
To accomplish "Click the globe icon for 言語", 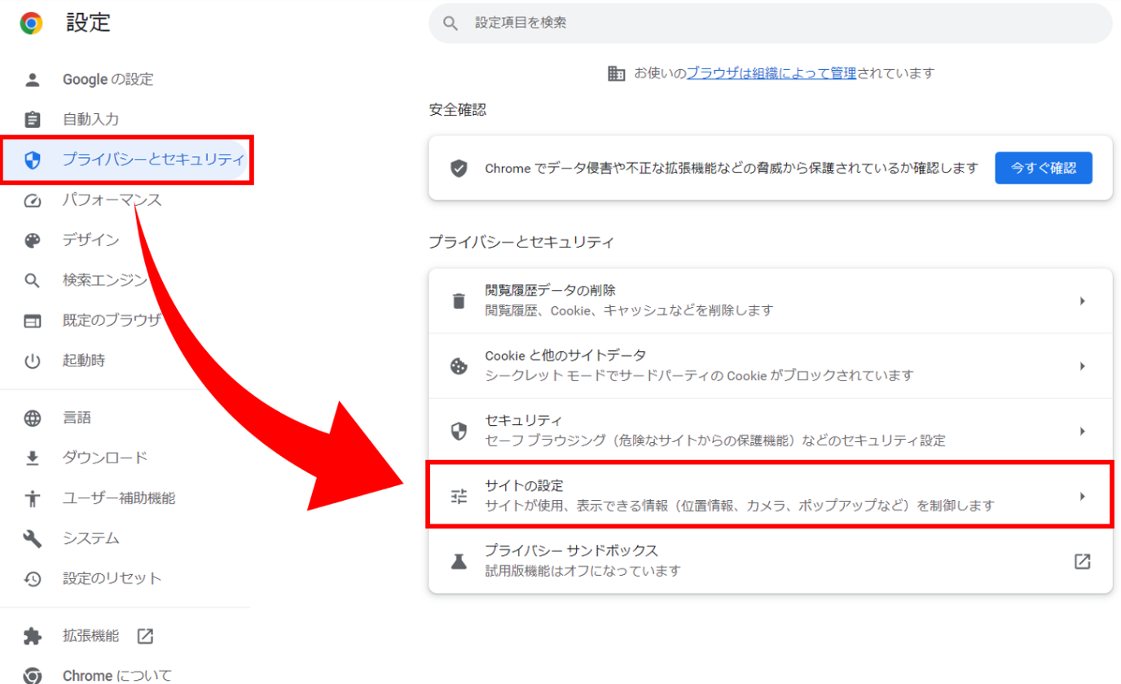I will coord(33,419).
